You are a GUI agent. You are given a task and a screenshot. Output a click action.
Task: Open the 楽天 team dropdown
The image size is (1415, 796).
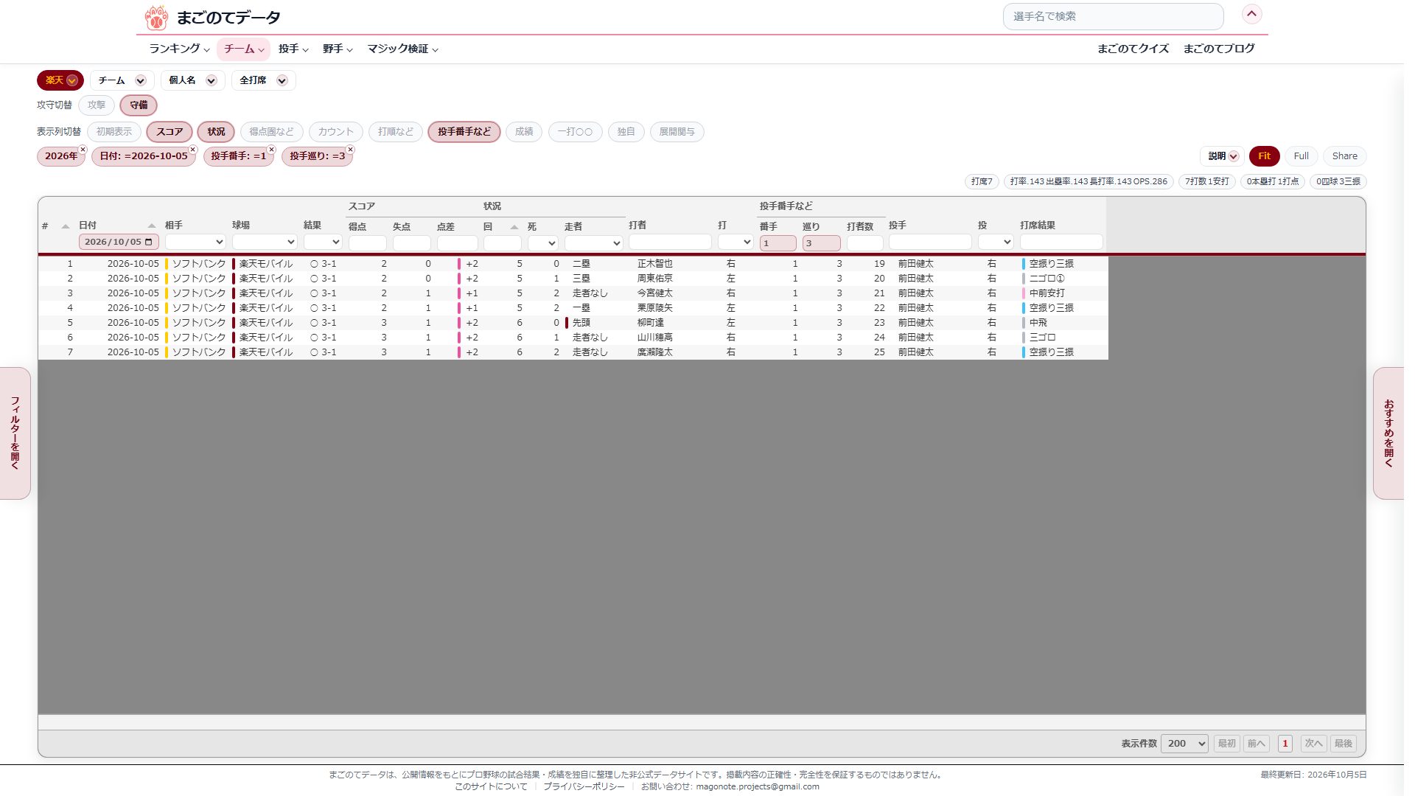pos(60,80)
